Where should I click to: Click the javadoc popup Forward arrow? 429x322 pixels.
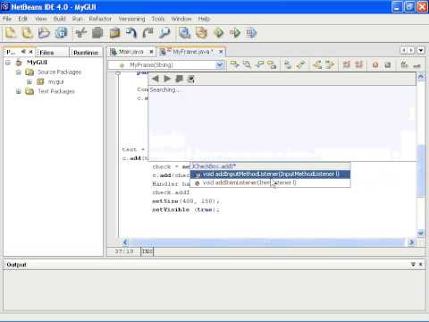pyautogui.click(x=167, y=79)
